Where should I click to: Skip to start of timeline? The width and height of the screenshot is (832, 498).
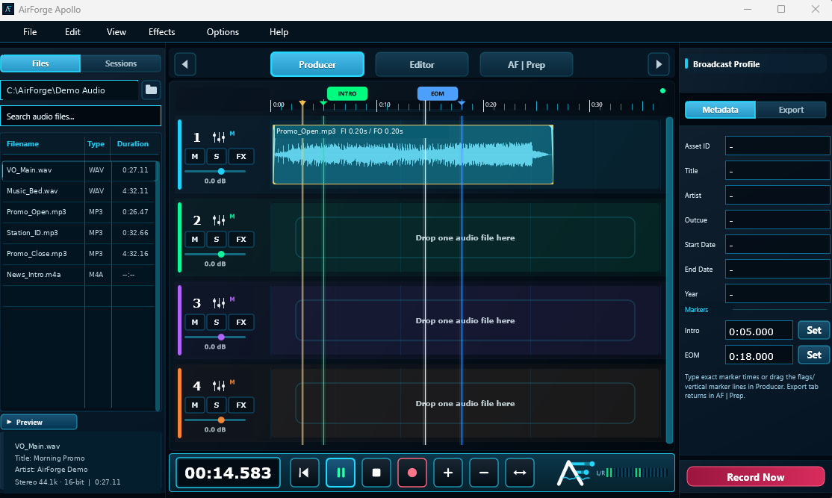click(304, 473)
